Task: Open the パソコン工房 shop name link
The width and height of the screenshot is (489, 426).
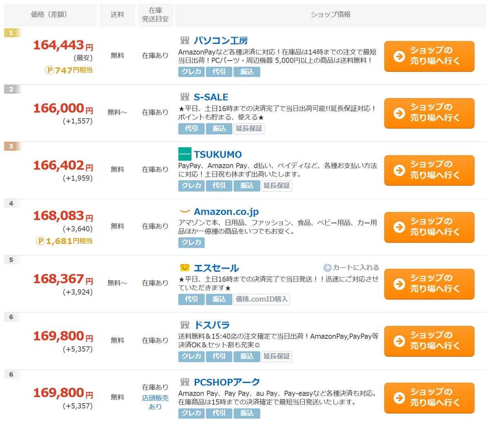Action: tap(221, 40)
